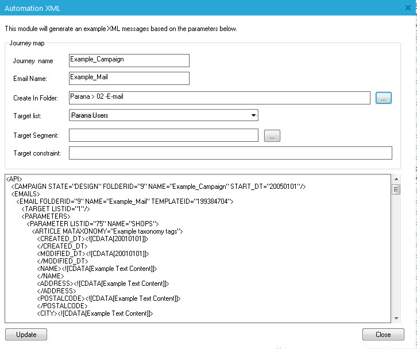Screen dimensions: 417x349
Task: Focus the Create In Folder field
Action: tap(219, 98)
